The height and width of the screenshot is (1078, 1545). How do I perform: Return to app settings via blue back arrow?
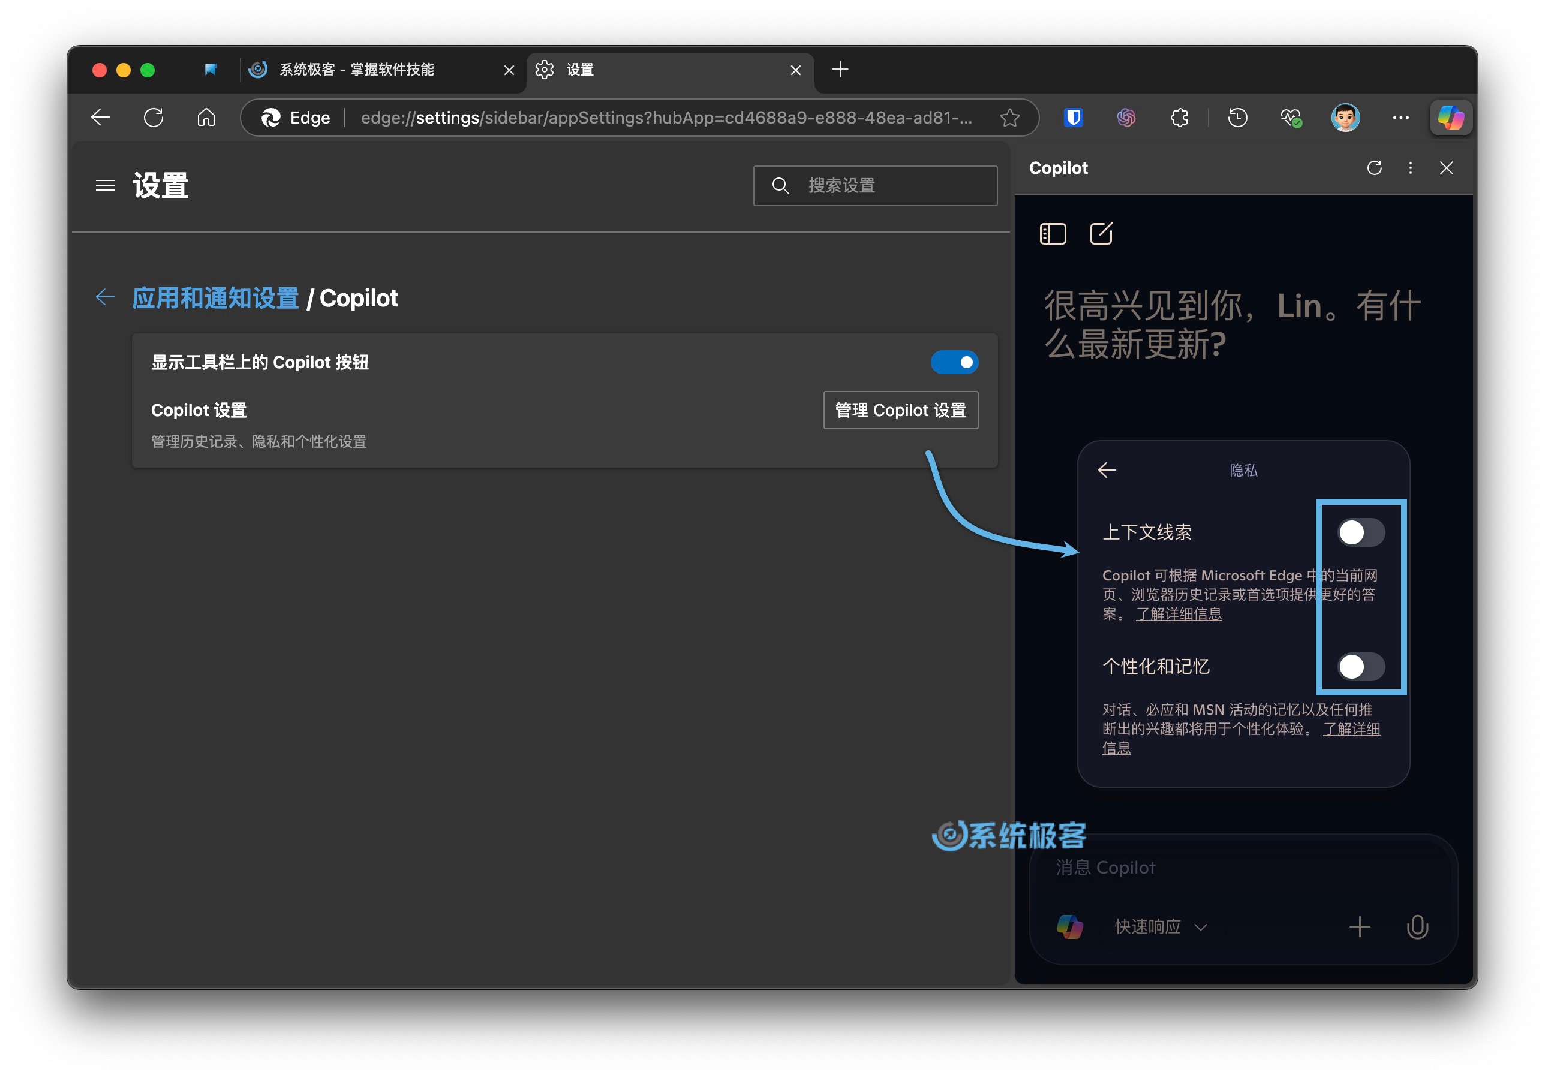pyautogui.click(x=105, y=297)
